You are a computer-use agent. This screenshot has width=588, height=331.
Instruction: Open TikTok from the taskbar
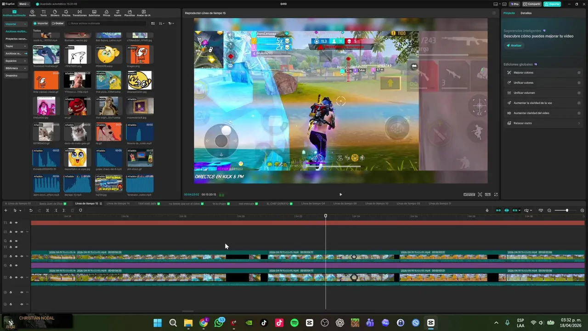(264, 323)
